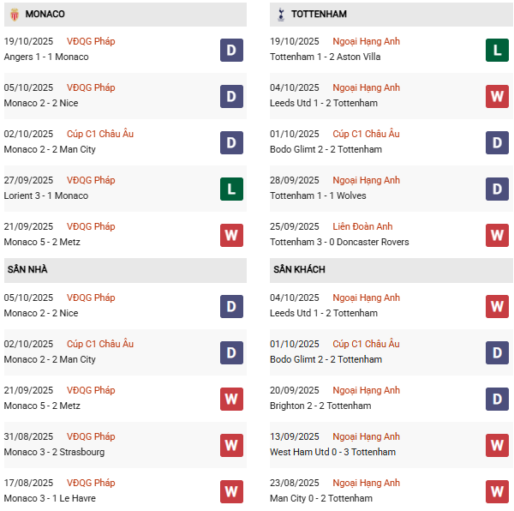The height and width of the screenshot is (511, 514).
Task: Click win badge for Tottenham 3-0 Doncaster Rovers
Action: tap(497, 235)
